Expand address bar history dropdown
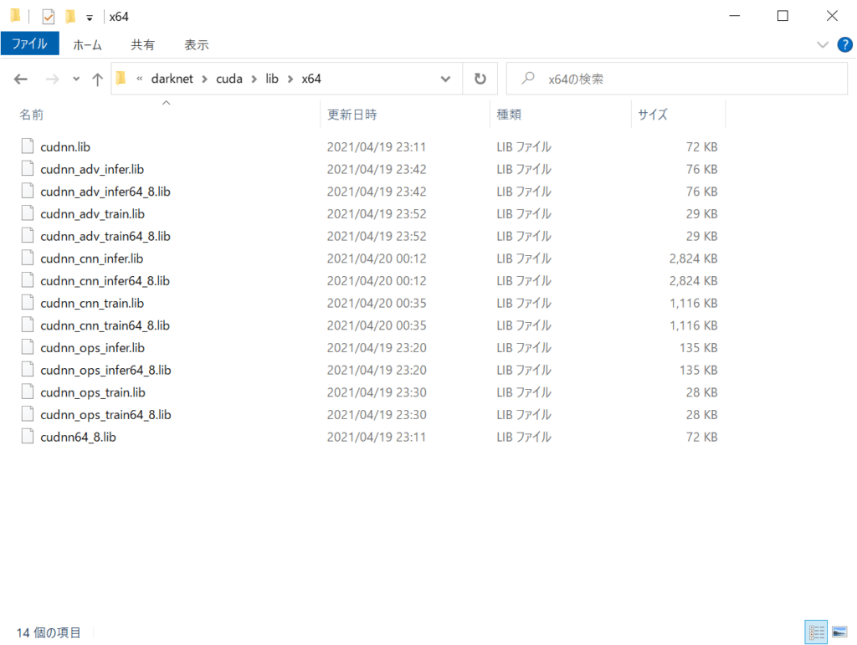857x645 pixels. (x=445, y=79)
